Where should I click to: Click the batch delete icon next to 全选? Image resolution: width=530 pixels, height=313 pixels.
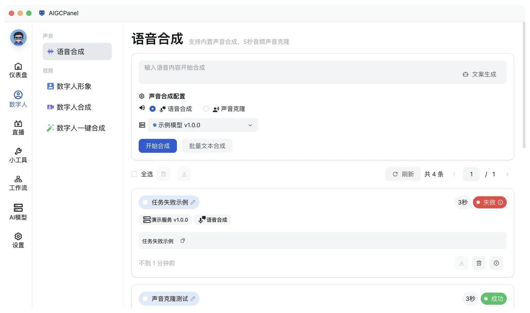[x=163, y=174]
